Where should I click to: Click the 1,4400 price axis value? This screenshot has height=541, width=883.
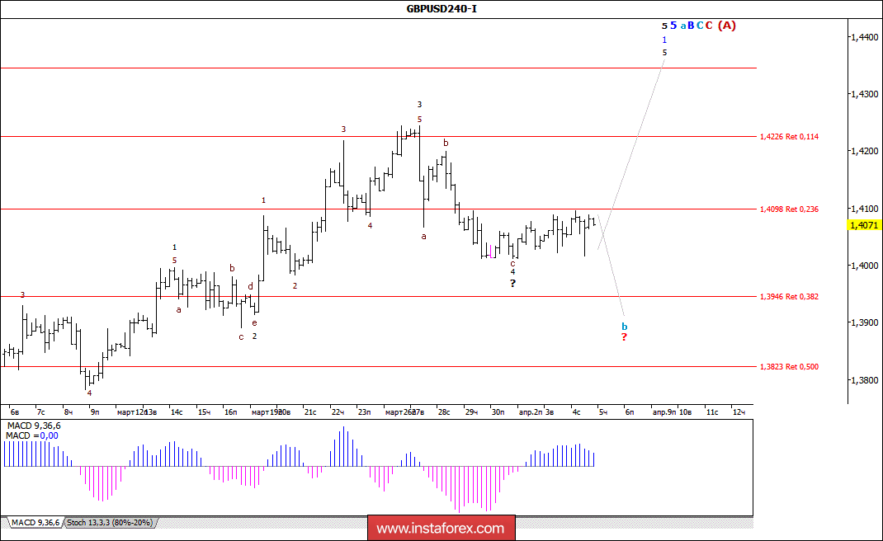click(x=864, y=37)
